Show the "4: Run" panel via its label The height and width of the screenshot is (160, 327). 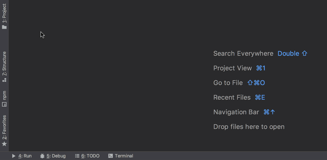point(25,156)
